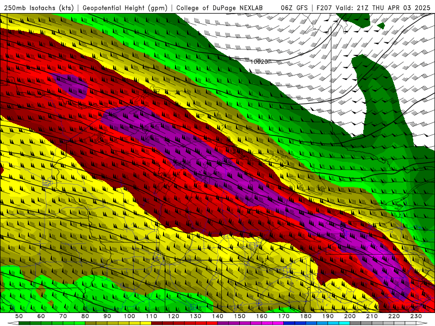The image size is (435, 326).
Task: Click the 150 value on the legend scale
Action: pos(240,316)
